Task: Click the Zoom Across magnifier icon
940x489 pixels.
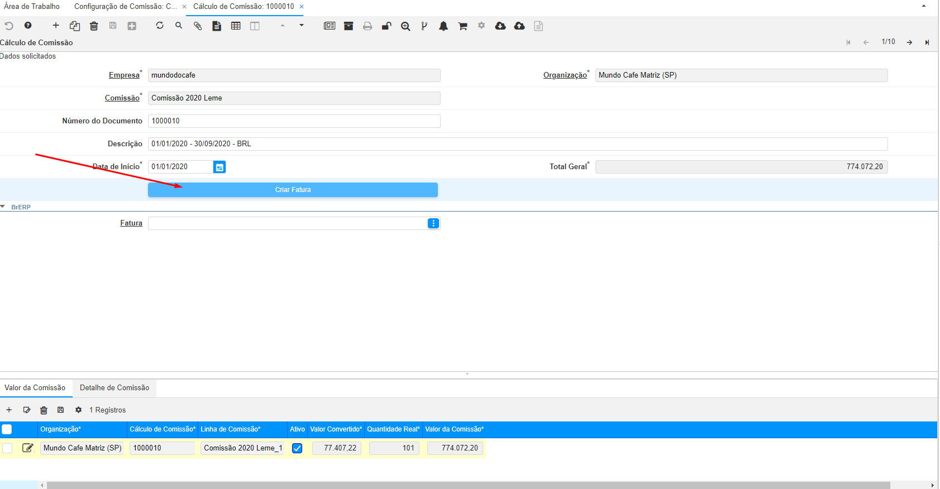Action: (405, 26)
